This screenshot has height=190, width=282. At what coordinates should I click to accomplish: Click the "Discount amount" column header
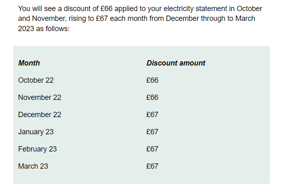[x=176, y=63]
